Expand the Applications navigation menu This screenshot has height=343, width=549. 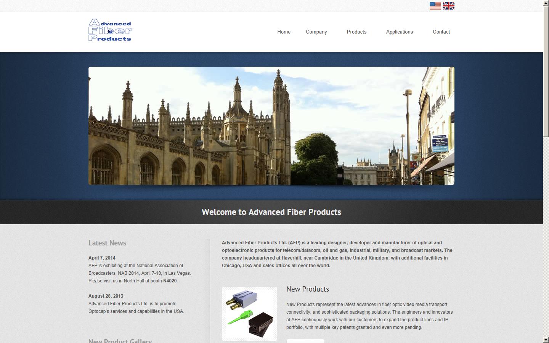pos(399,32)
